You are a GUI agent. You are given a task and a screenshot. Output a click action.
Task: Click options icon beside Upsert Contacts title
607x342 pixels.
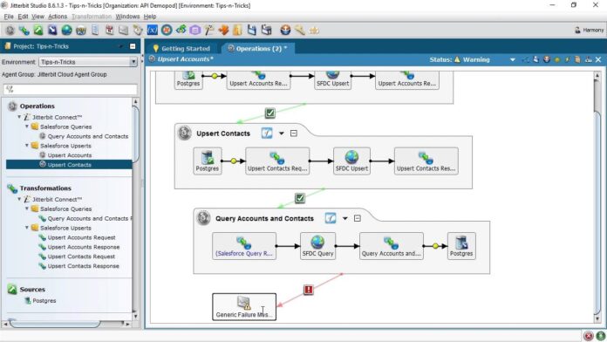click(x=267, y=133)
